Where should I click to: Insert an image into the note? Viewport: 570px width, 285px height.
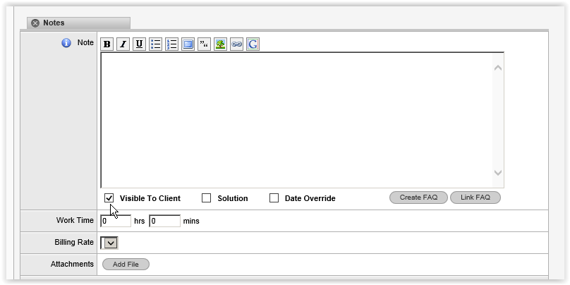pyautogui.click(x=220, y=44)
